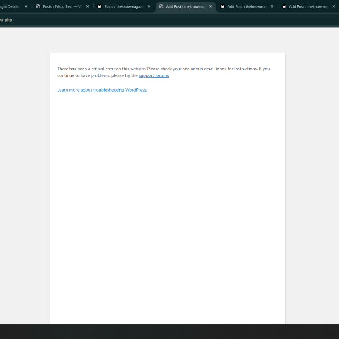Viewport: 339px width, 339px height.
Task: Click M favicon on middle Add Post tab
Action: coord(222,7)
